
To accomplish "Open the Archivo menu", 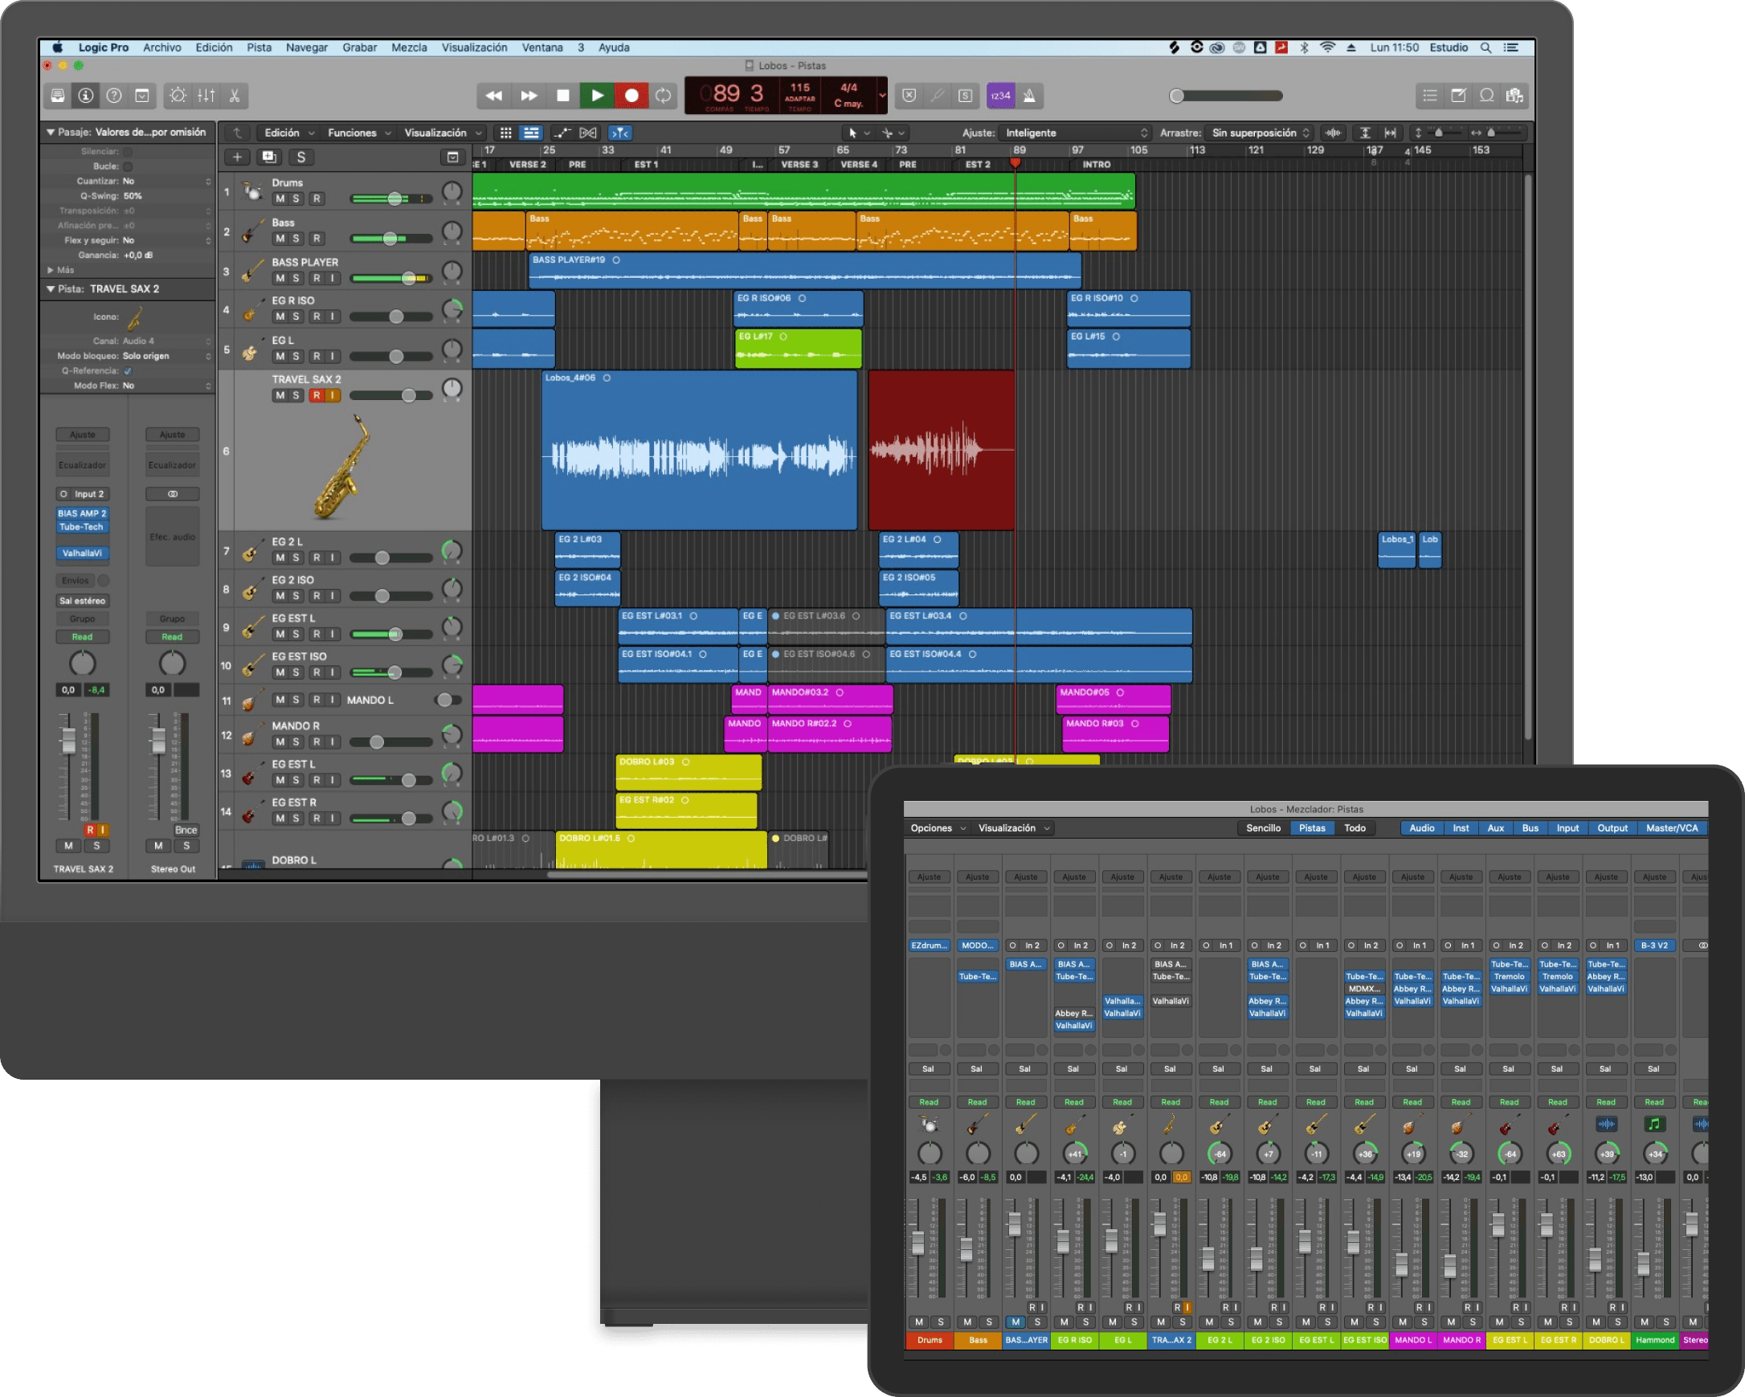I will pyautogui.click(x=162, y=47).
